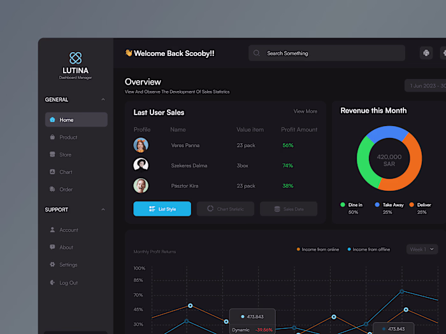Click the 420,000 SAR donut center
The width and height of the screenshot is (446, 334).
389,160
